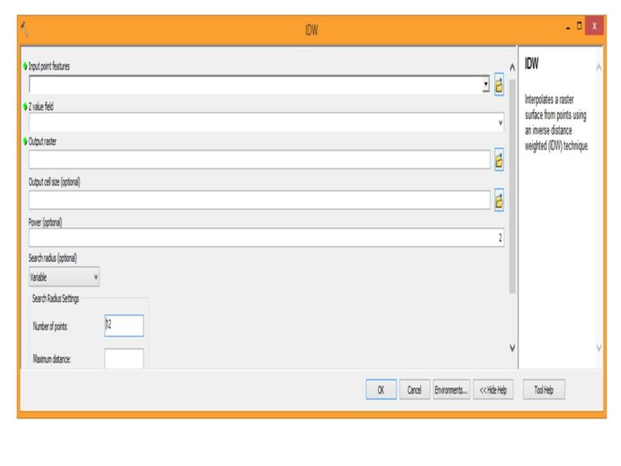The height and width of the screenshot is (466, 621).
Task: Click the Output raster text field
Action: 259,160
